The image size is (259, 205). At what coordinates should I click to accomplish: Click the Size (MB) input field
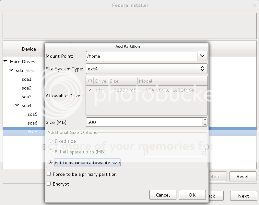coord(144,122)
